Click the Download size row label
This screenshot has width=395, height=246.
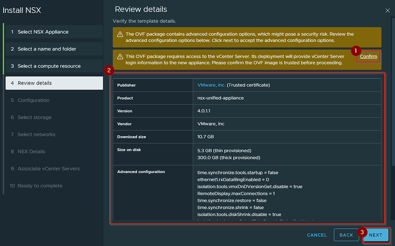[x=131, y=137]
